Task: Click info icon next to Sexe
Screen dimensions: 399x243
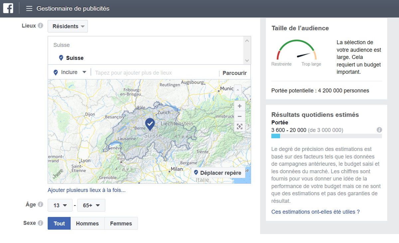Action: click(41, 223)
